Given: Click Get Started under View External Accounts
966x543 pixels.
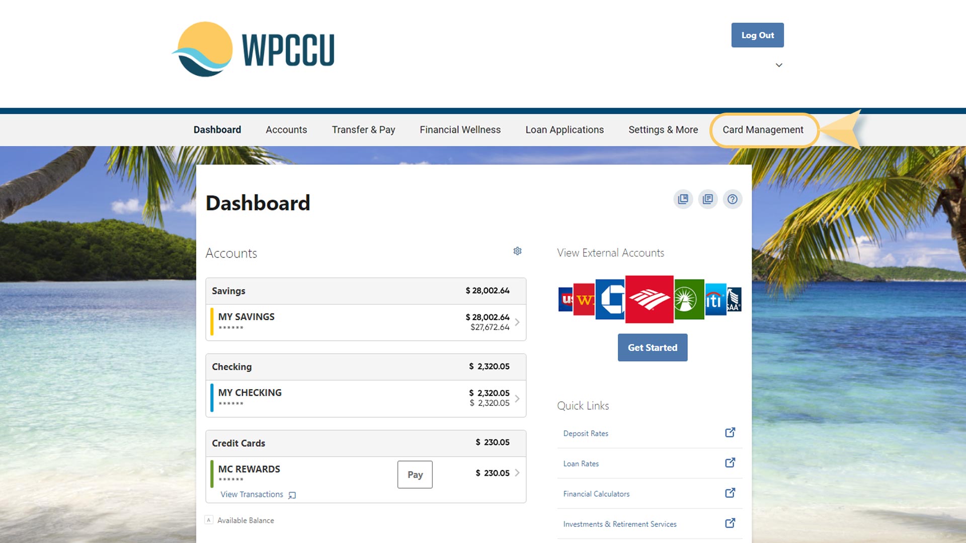Looking at the screenshot, I should [x=652, y=347].
